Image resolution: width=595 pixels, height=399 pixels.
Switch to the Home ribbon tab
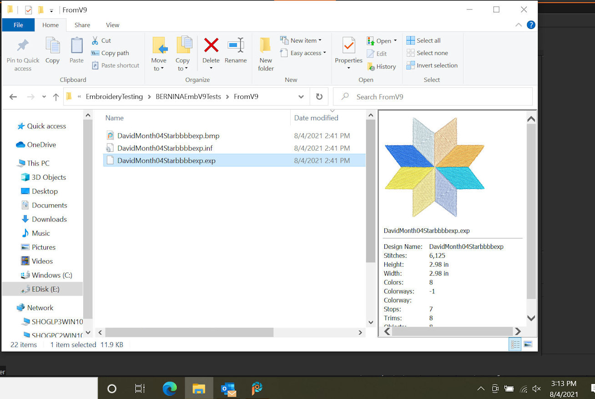pos(50,25)
